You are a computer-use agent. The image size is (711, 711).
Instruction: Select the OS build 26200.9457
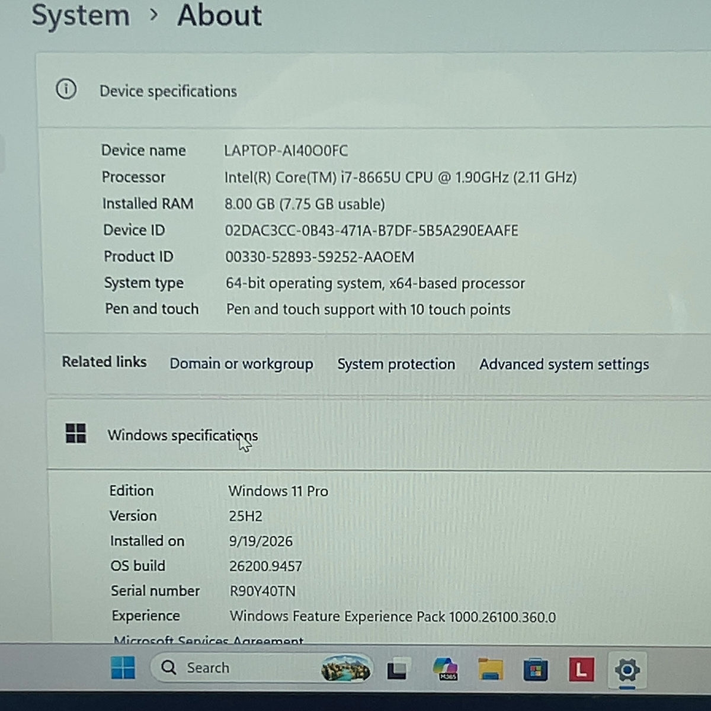pyautogui.click(x=265, y=566)
